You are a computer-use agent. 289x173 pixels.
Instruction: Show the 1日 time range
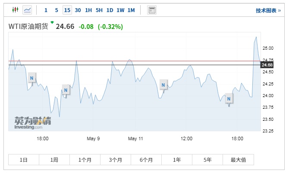24,160
